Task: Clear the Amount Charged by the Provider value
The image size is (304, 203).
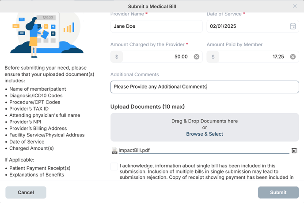Action: [196, 57]
